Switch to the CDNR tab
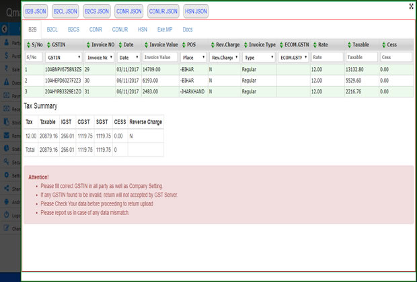The image size is (417, 282). (96, 30)
